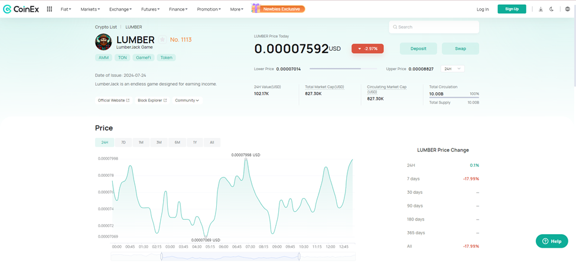This screenshot has height=266, width=576.
Task: Expand the More menu
Action: coord(236,9)
